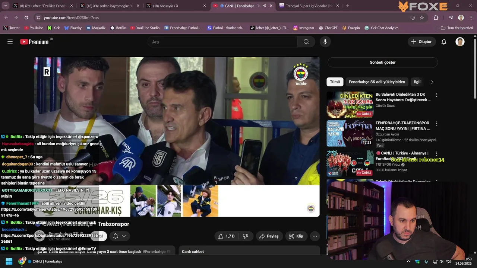
Task: Open more actions three-dot menu under video
Action: click(315, 236)
